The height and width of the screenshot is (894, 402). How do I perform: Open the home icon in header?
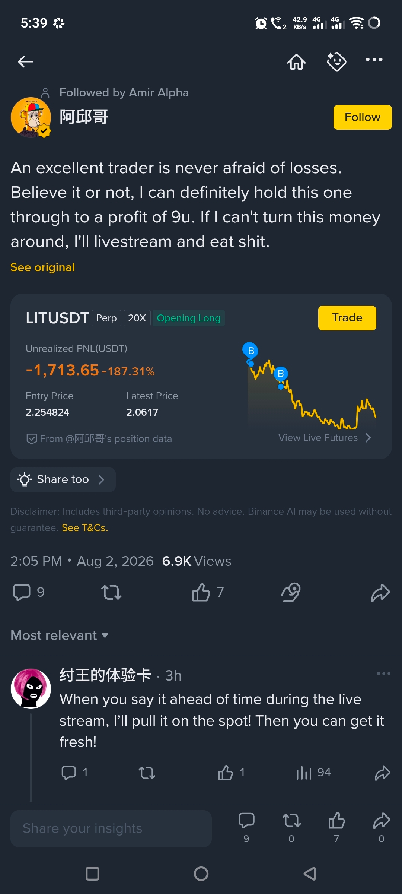pos(296,61)
